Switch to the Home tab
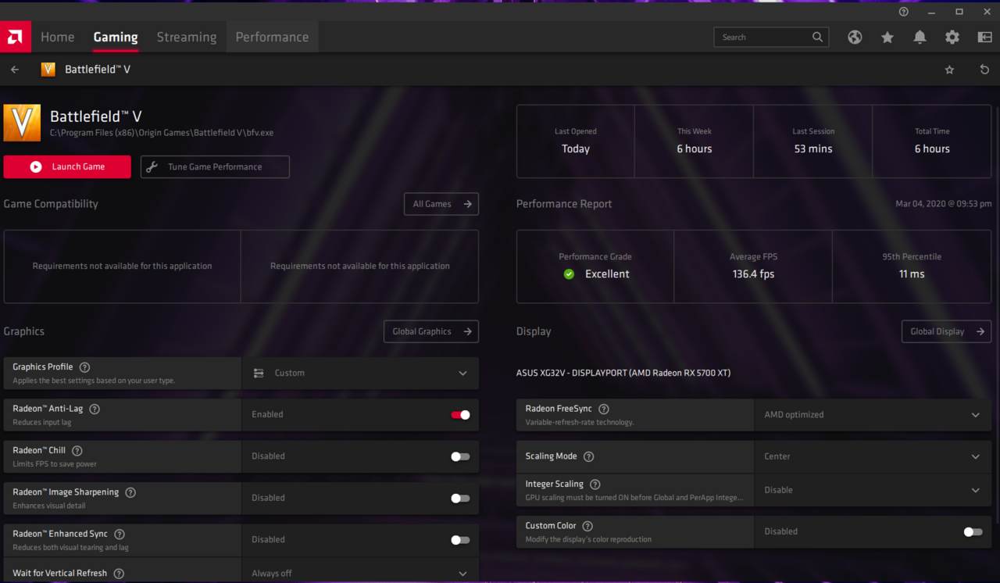Image resolution: width=1000 pixels, height=583 pixels. tap(58, 37)
